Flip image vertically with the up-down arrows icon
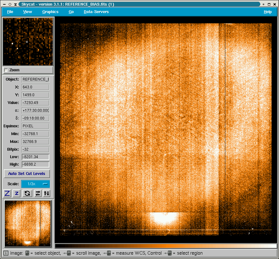Image resolution: width=279 pixels, height=259 pixels. (46, 193)
